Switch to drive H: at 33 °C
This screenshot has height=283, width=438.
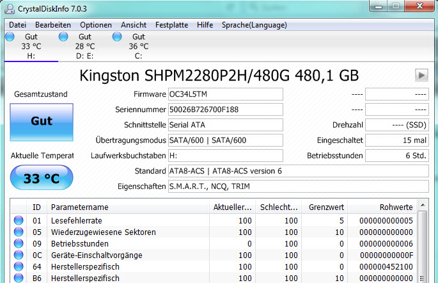pyautogui.click(x=31, y=46)
